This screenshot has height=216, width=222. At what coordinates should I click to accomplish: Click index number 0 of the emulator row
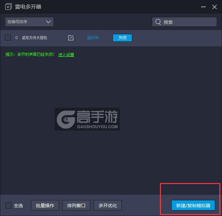16,38
